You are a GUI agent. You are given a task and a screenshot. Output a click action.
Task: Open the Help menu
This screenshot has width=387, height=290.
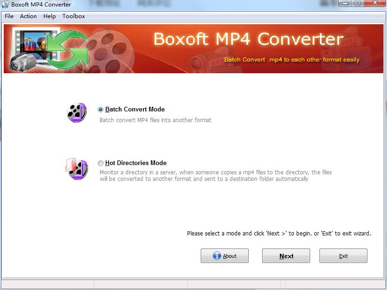tap(49, 16)
